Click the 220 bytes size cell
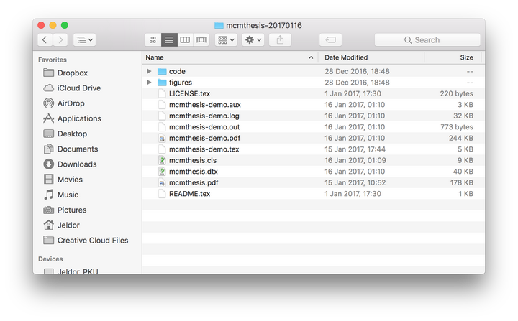Image resolution: width=518 pixels, height=321 pixels. click(x=456, y=93)
